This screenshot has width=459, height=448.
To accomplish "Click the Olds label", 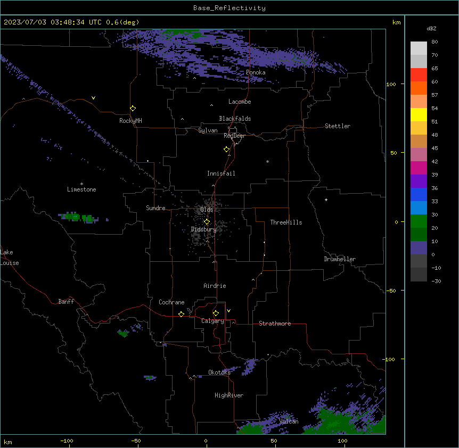I will pos(207,210).
